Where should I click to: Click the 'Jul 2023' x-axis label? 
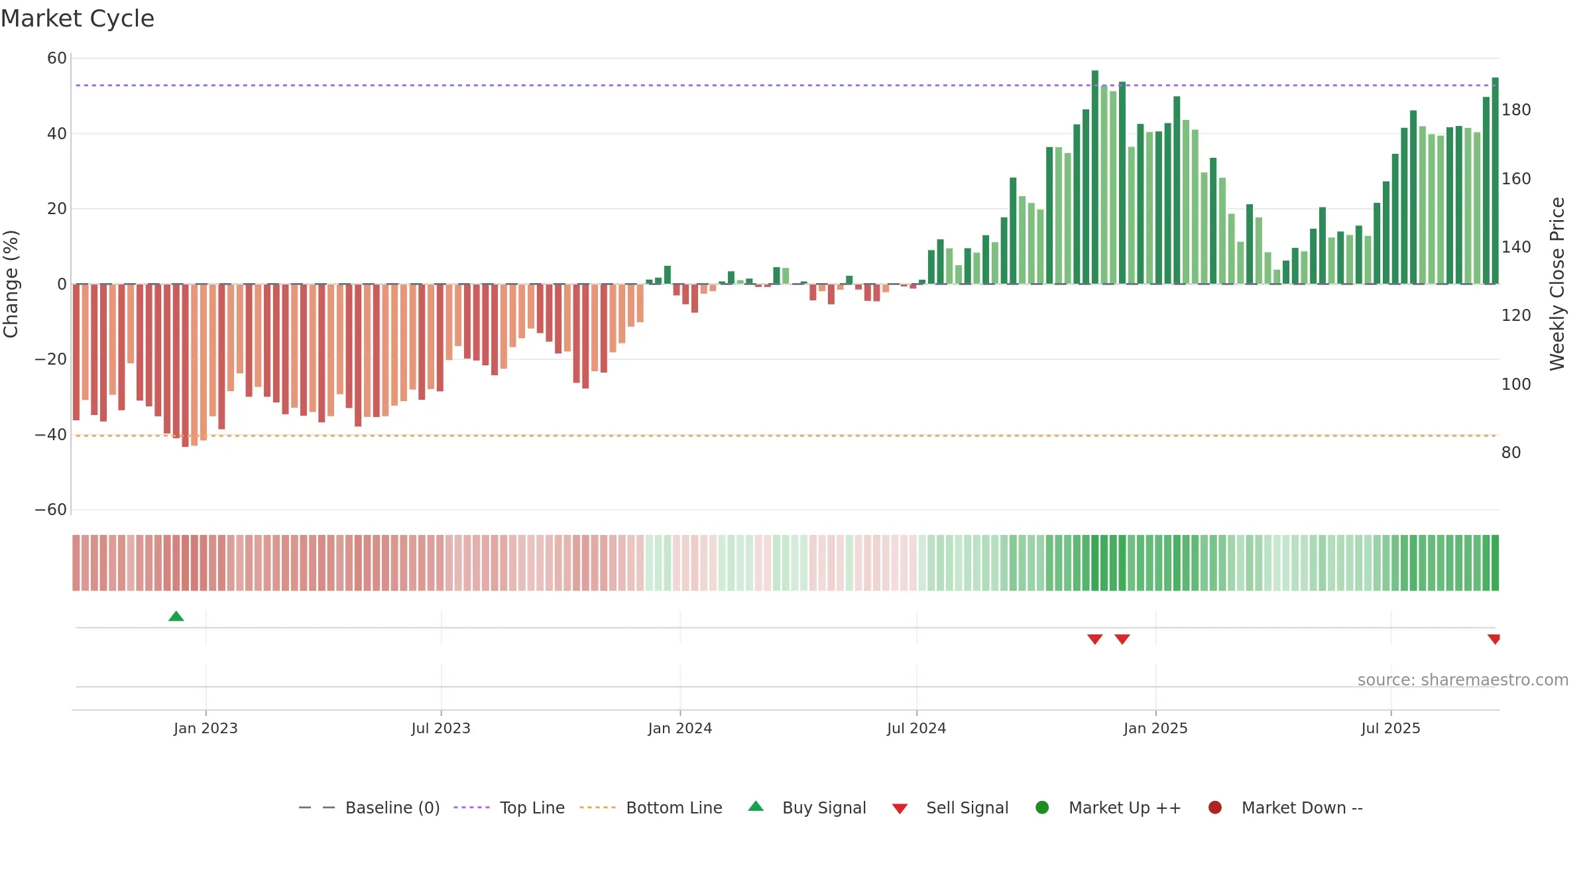pos(441,729)
